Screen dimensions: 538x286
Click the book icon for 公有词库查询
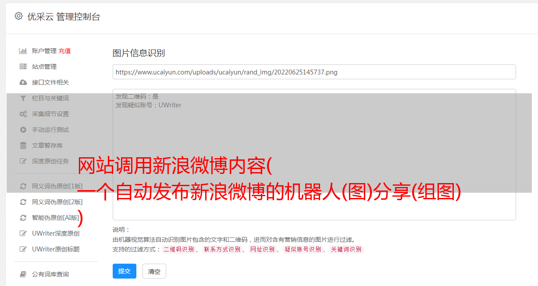click(x=23, y=274)
